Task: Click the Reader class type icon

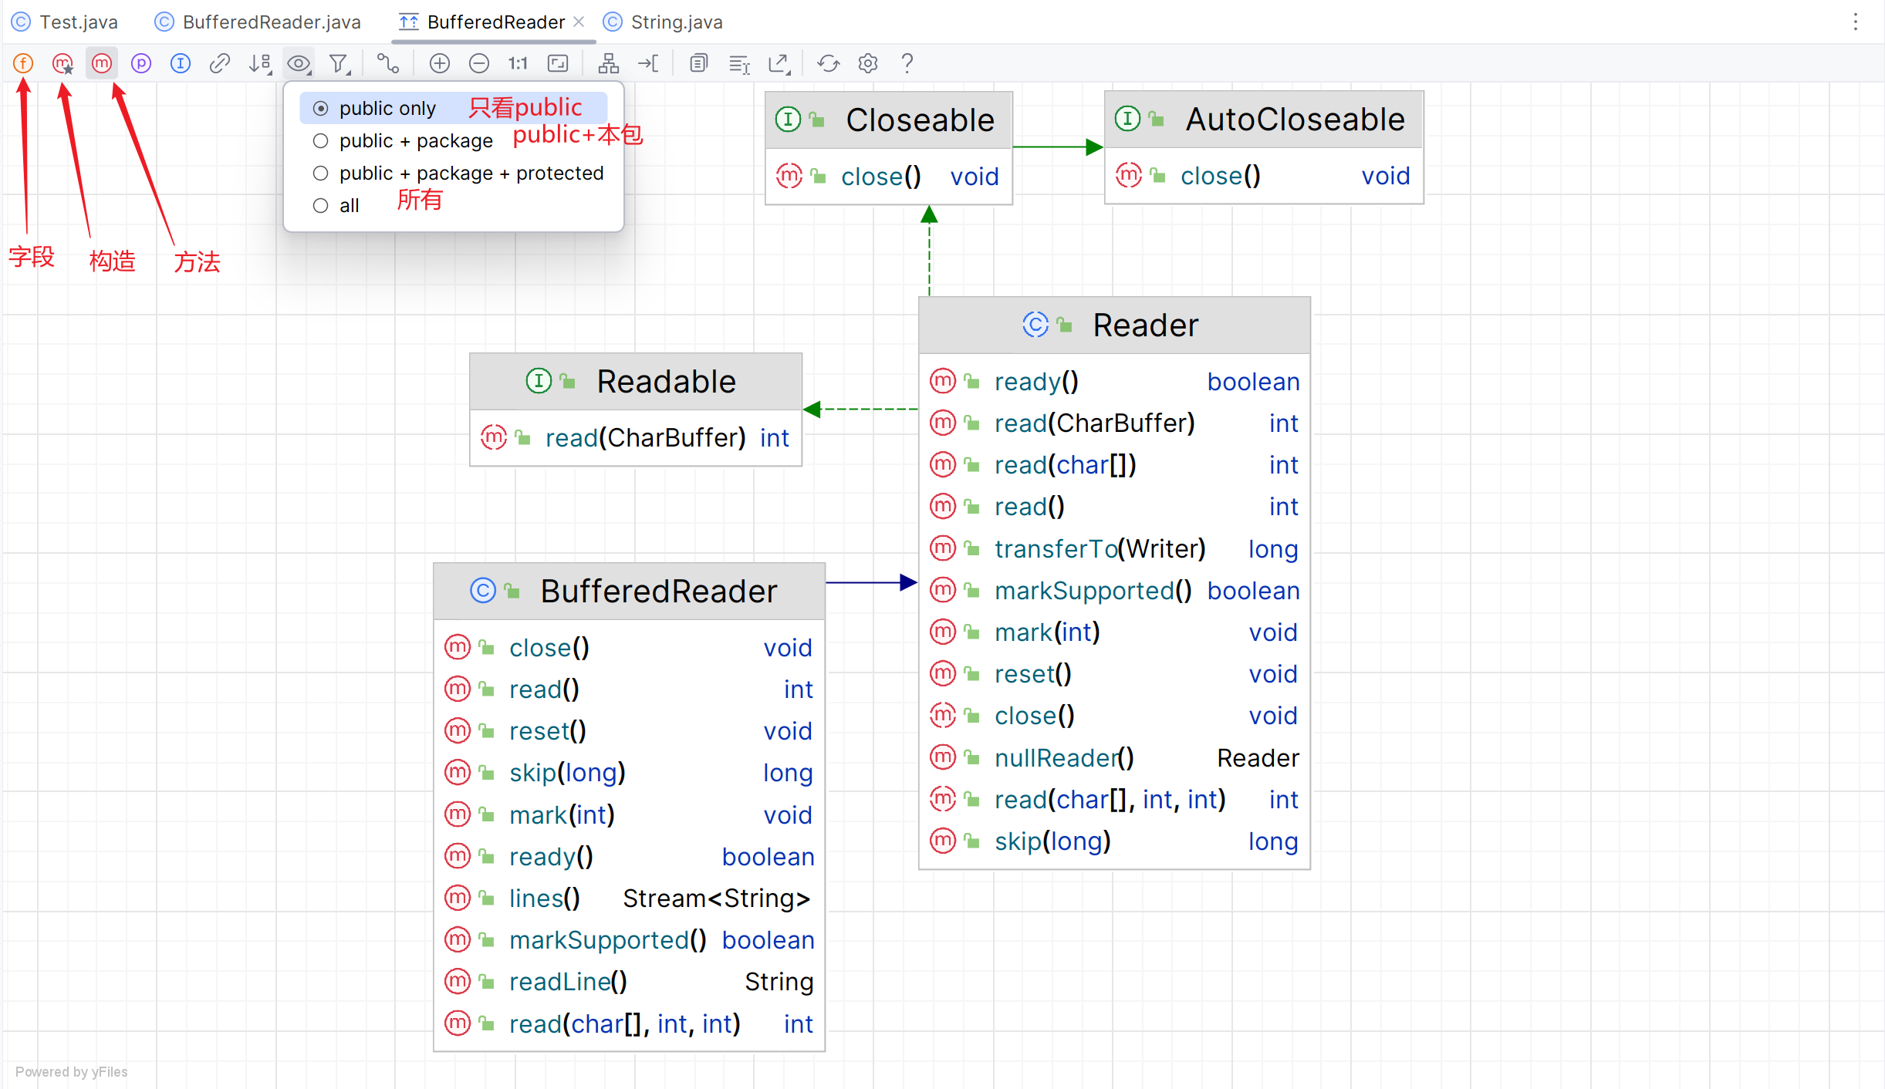Action: click(x=1035, y=325)
